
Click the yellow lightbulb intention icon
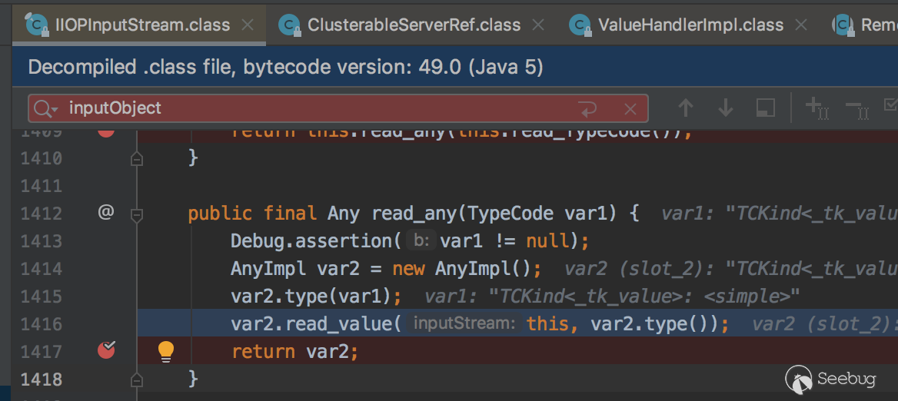166,352
